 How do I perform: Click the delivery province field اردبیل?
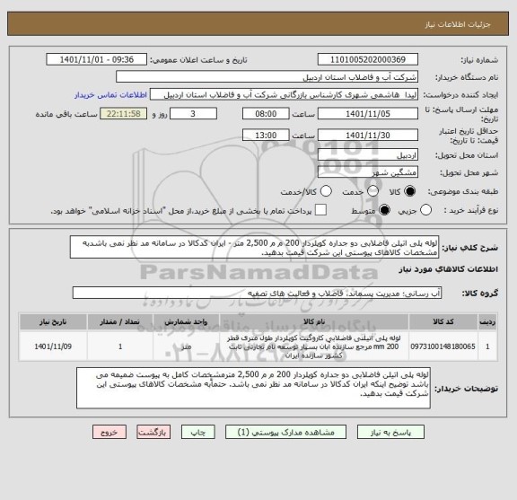[368, 154]
